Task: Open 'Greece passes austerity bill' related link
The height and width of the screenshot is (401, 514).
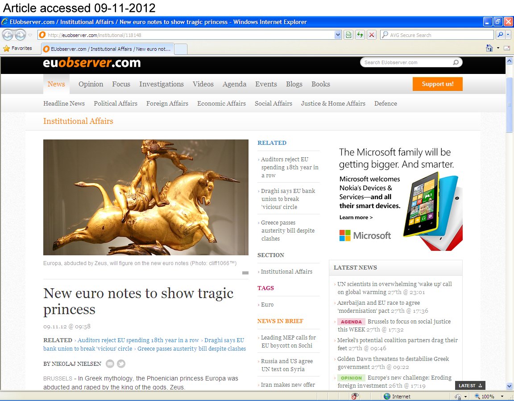Action: 288,231
